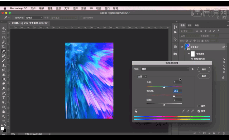Click the saturation slider handle
The height and width of the screenshot is (140, 229).
tap(174, 96)
